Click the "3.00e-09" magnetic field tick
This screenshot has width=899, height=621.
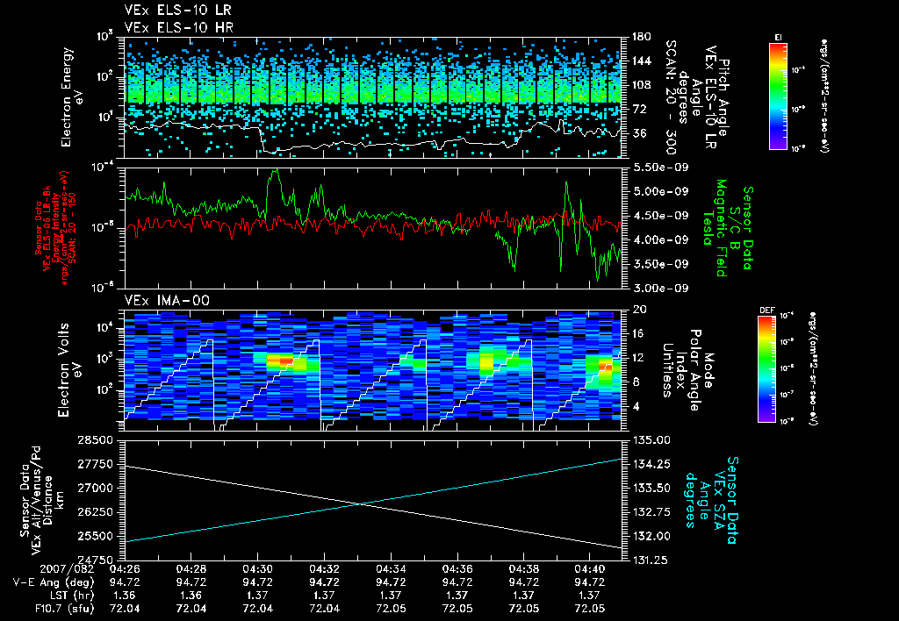660,289
